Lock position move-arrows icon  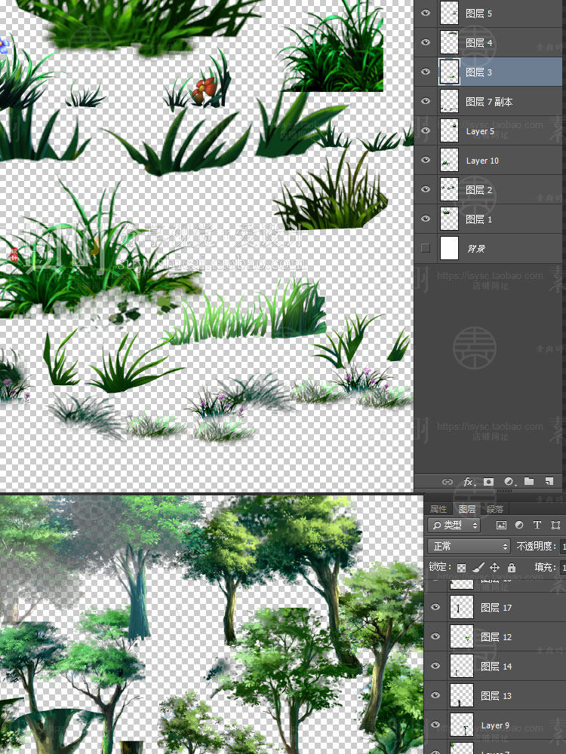click(494, 568)
